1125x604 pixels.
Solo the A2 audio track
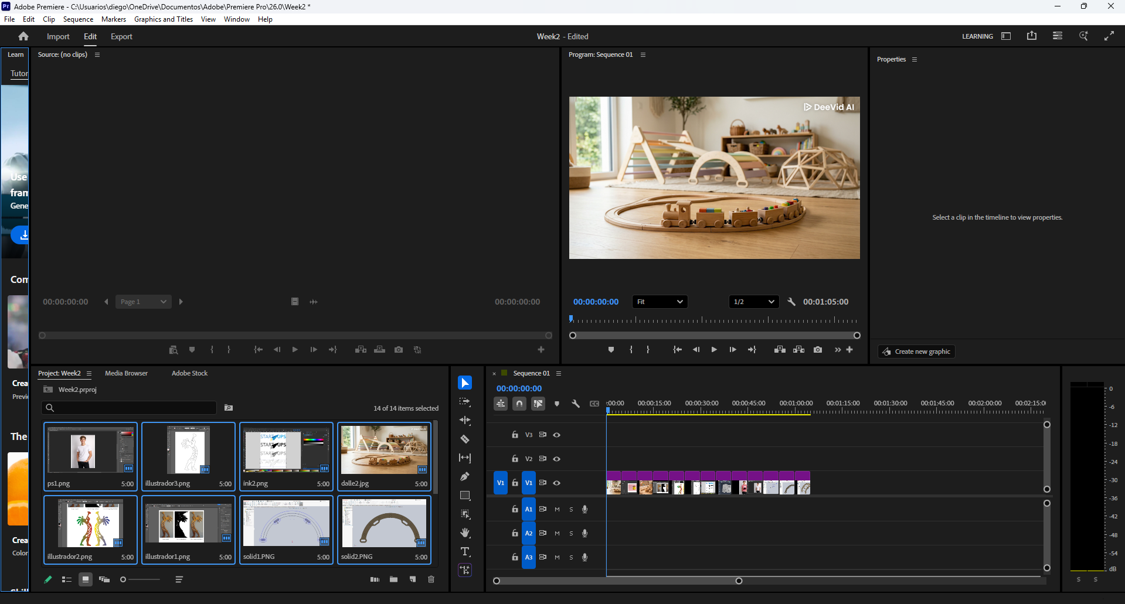pos(572,533)
